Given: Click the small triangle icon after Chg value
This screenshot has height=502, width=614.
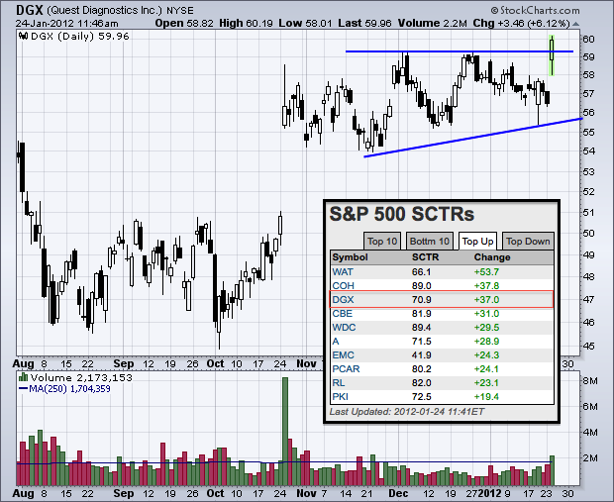Looking at the screenshot, I should tap(575, 24).
